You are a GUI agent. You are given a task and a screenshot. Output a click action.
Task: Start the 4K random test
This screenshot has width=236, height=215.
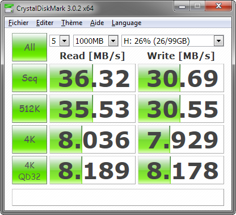(29, 139)
